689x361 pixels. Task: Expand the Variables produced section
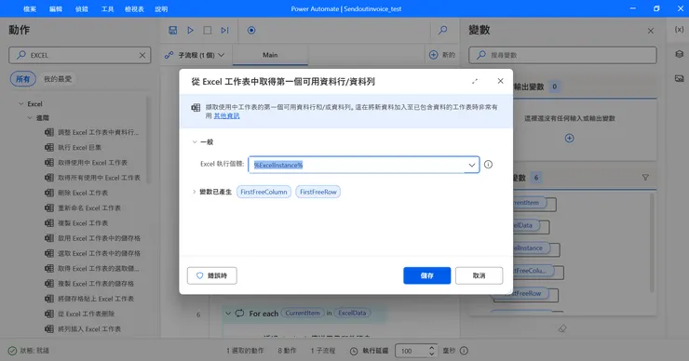[195, 192]
